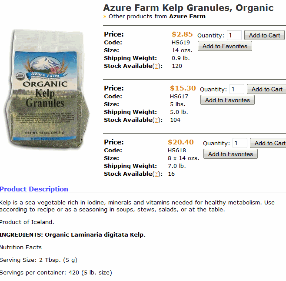Click the Azure Farm brand link

[187, 17]
